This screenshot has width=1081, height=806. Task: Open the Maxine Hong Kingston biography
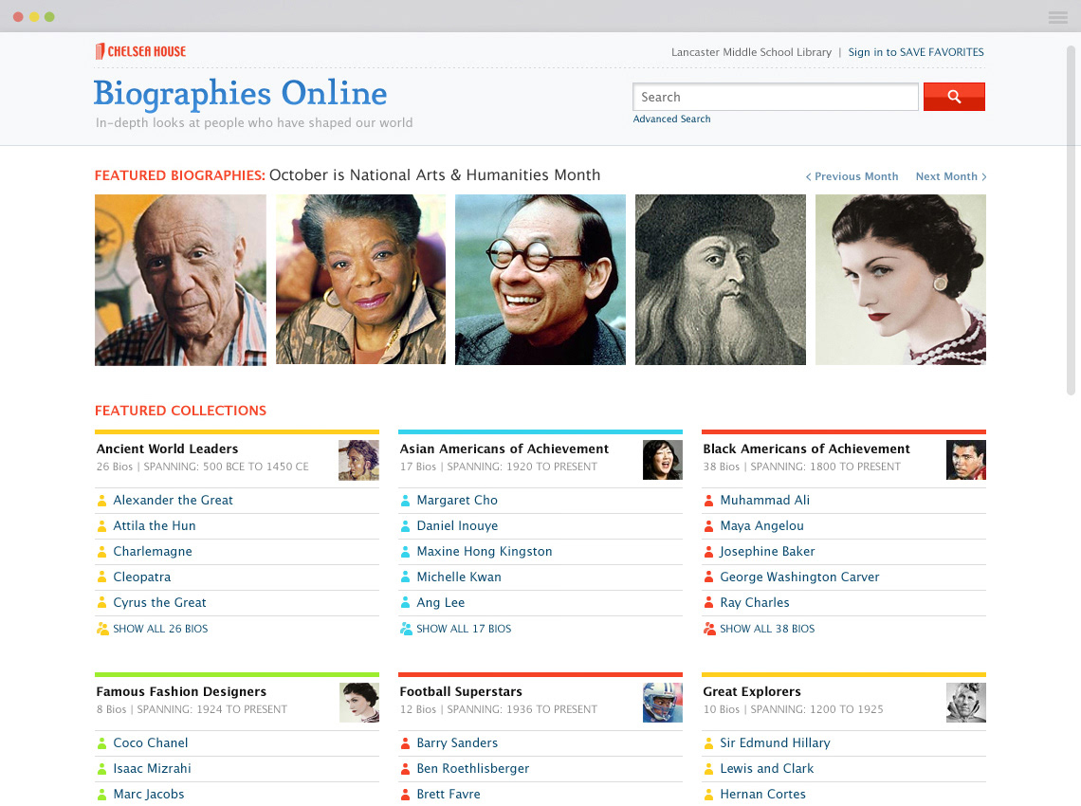[484, 552]
